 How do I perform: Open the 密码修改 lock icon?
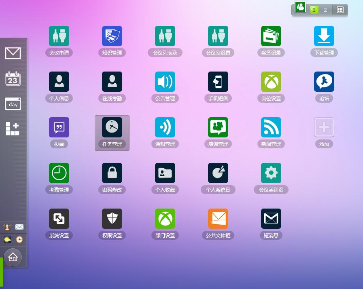pyautogui.click(x=112, y=173)
